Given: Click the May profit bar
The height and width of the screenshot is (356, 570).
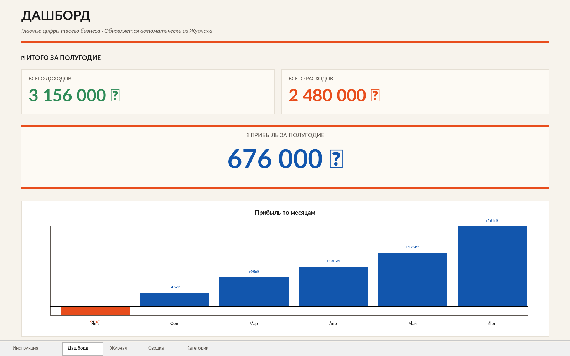Looking at the screenshot, I should point(413,279).
